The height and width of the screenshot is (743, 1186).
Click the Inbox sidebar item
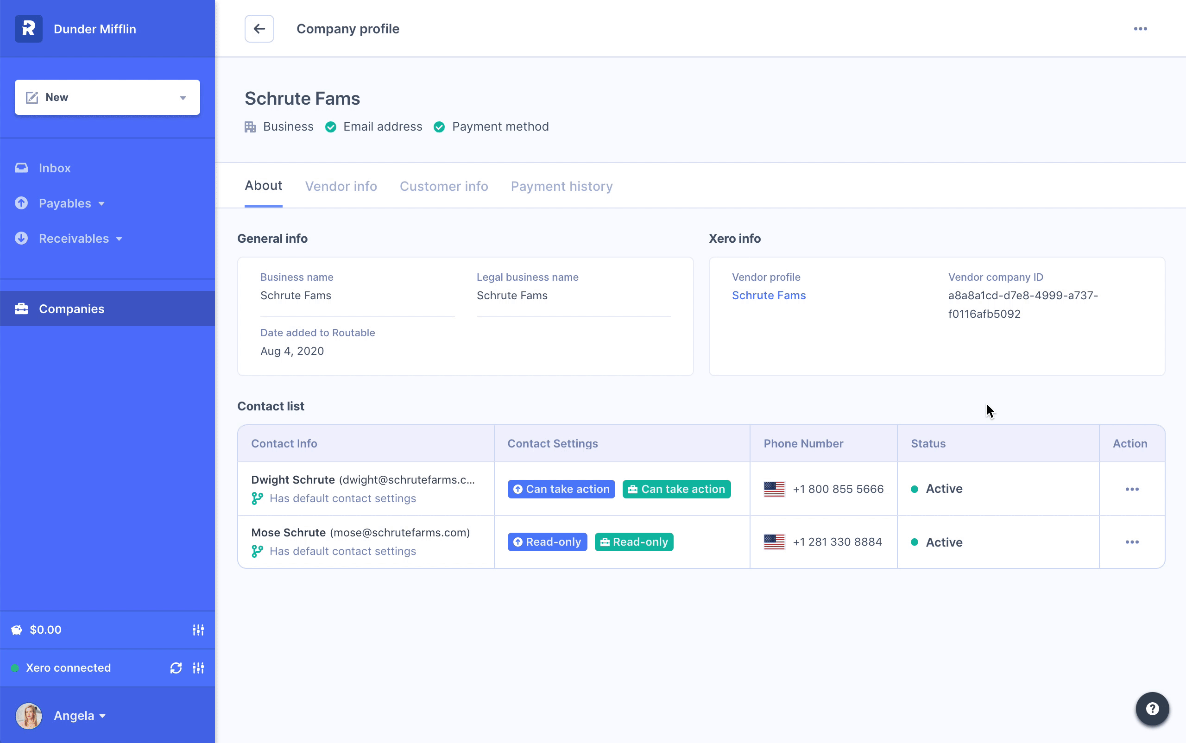point(54,168)
